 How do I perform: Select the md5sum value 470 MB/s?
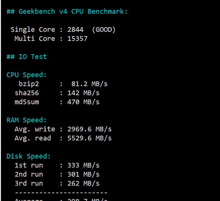tap(83, 102)
